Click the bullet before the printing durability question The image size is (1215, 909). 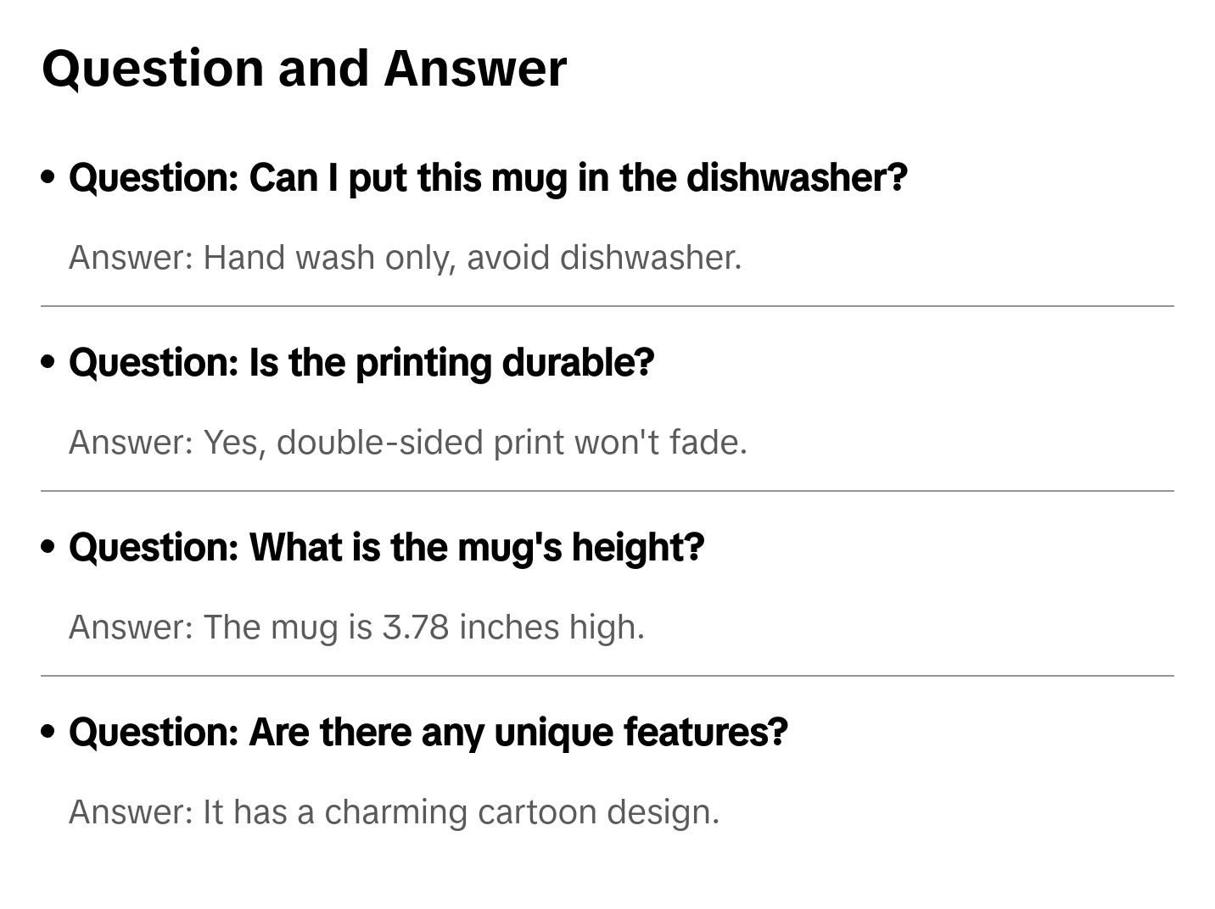coord(48,362)
